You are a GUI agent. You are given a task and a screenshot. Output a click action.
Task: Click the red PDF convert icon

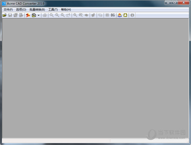click(28, 15)
